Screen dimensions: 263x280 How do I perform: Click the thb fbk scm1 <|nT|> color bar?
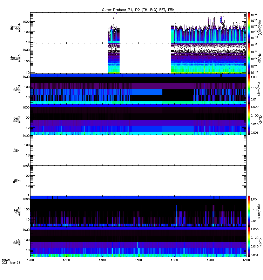click(249, 119)
